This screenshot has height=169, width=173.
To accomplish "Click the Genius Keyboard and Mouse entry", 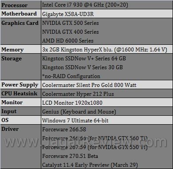I will pyautogui.click(x=79, y=112).
